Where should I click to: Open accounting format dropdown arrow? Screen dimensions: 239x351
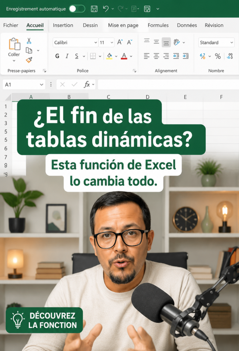[x=210, y=56]
